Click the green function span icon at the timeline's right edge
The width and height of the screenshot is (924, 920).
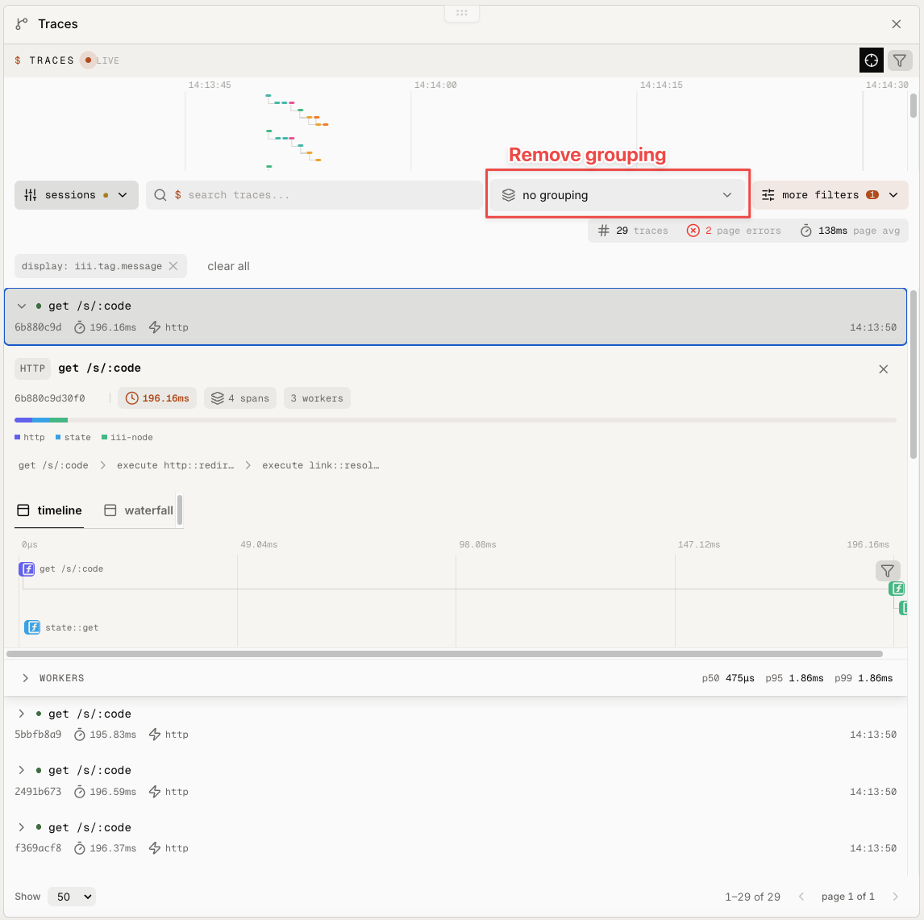click(x=897, y=588)
